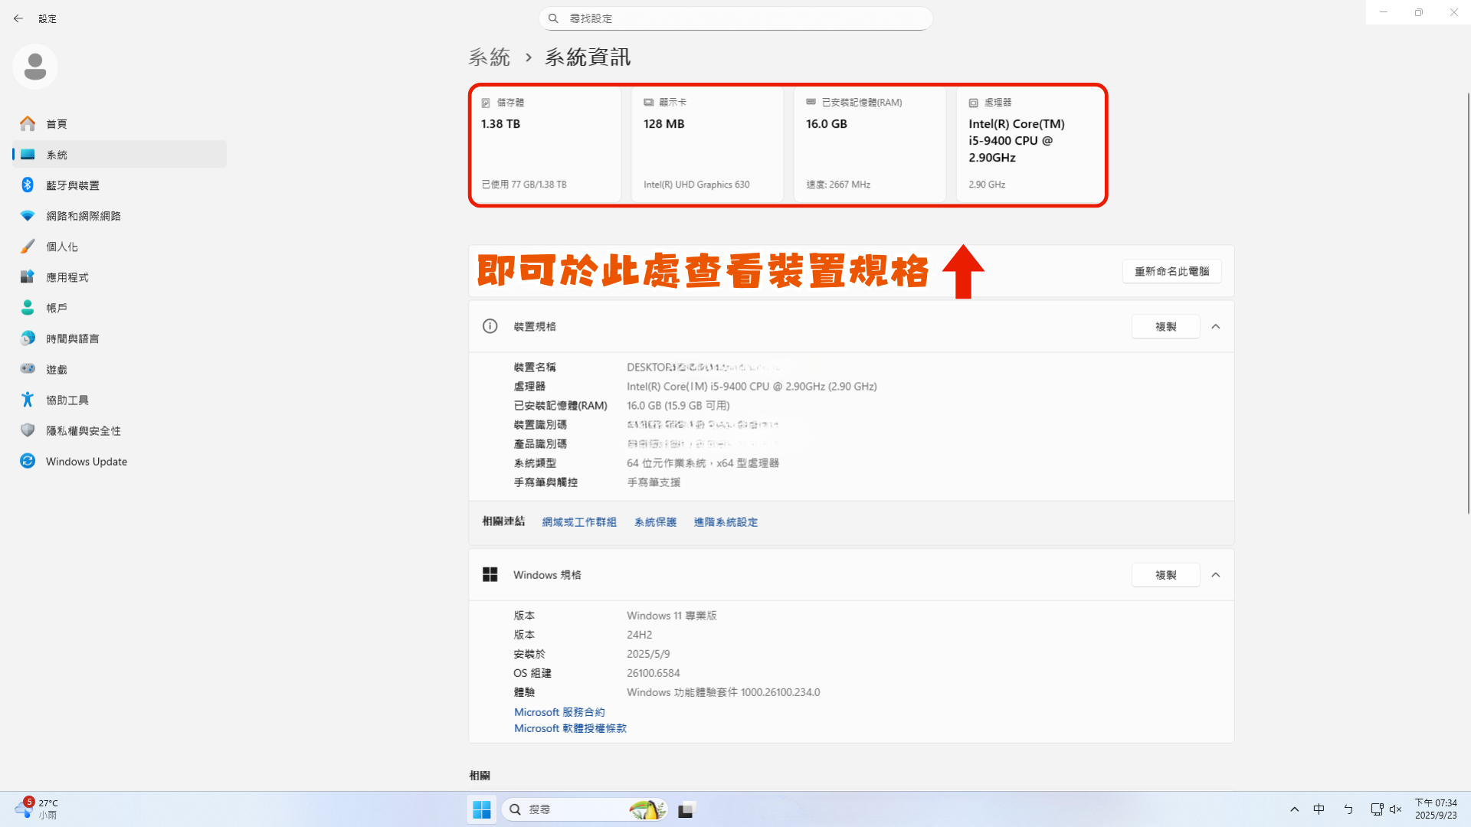
Task: Collapse the 裝置規格 section chevron
Action: pyautogui.click(x=1216, y=326)
